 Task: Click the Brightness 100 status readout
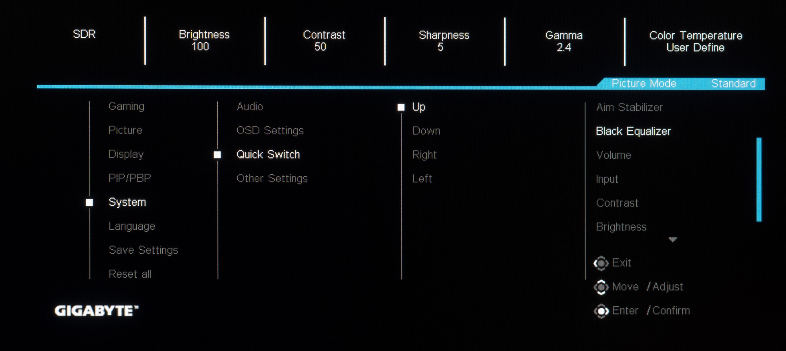click(x=204, y=40)
